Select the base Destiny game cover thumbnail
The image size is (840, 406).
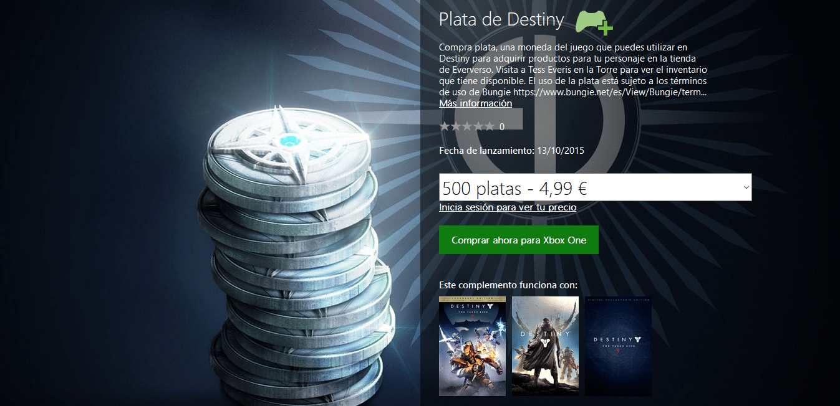pos(545,346)
